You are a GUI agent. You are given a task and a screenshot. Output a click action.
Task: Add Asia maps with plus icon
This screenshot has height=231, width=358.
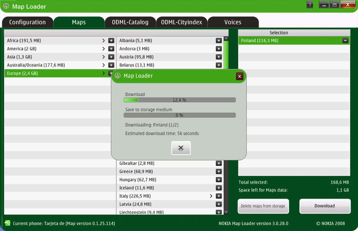pyautogui.click(x=111, y=57)
